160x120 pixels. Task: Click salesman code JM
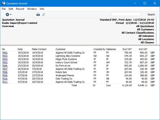click(108, 72)
